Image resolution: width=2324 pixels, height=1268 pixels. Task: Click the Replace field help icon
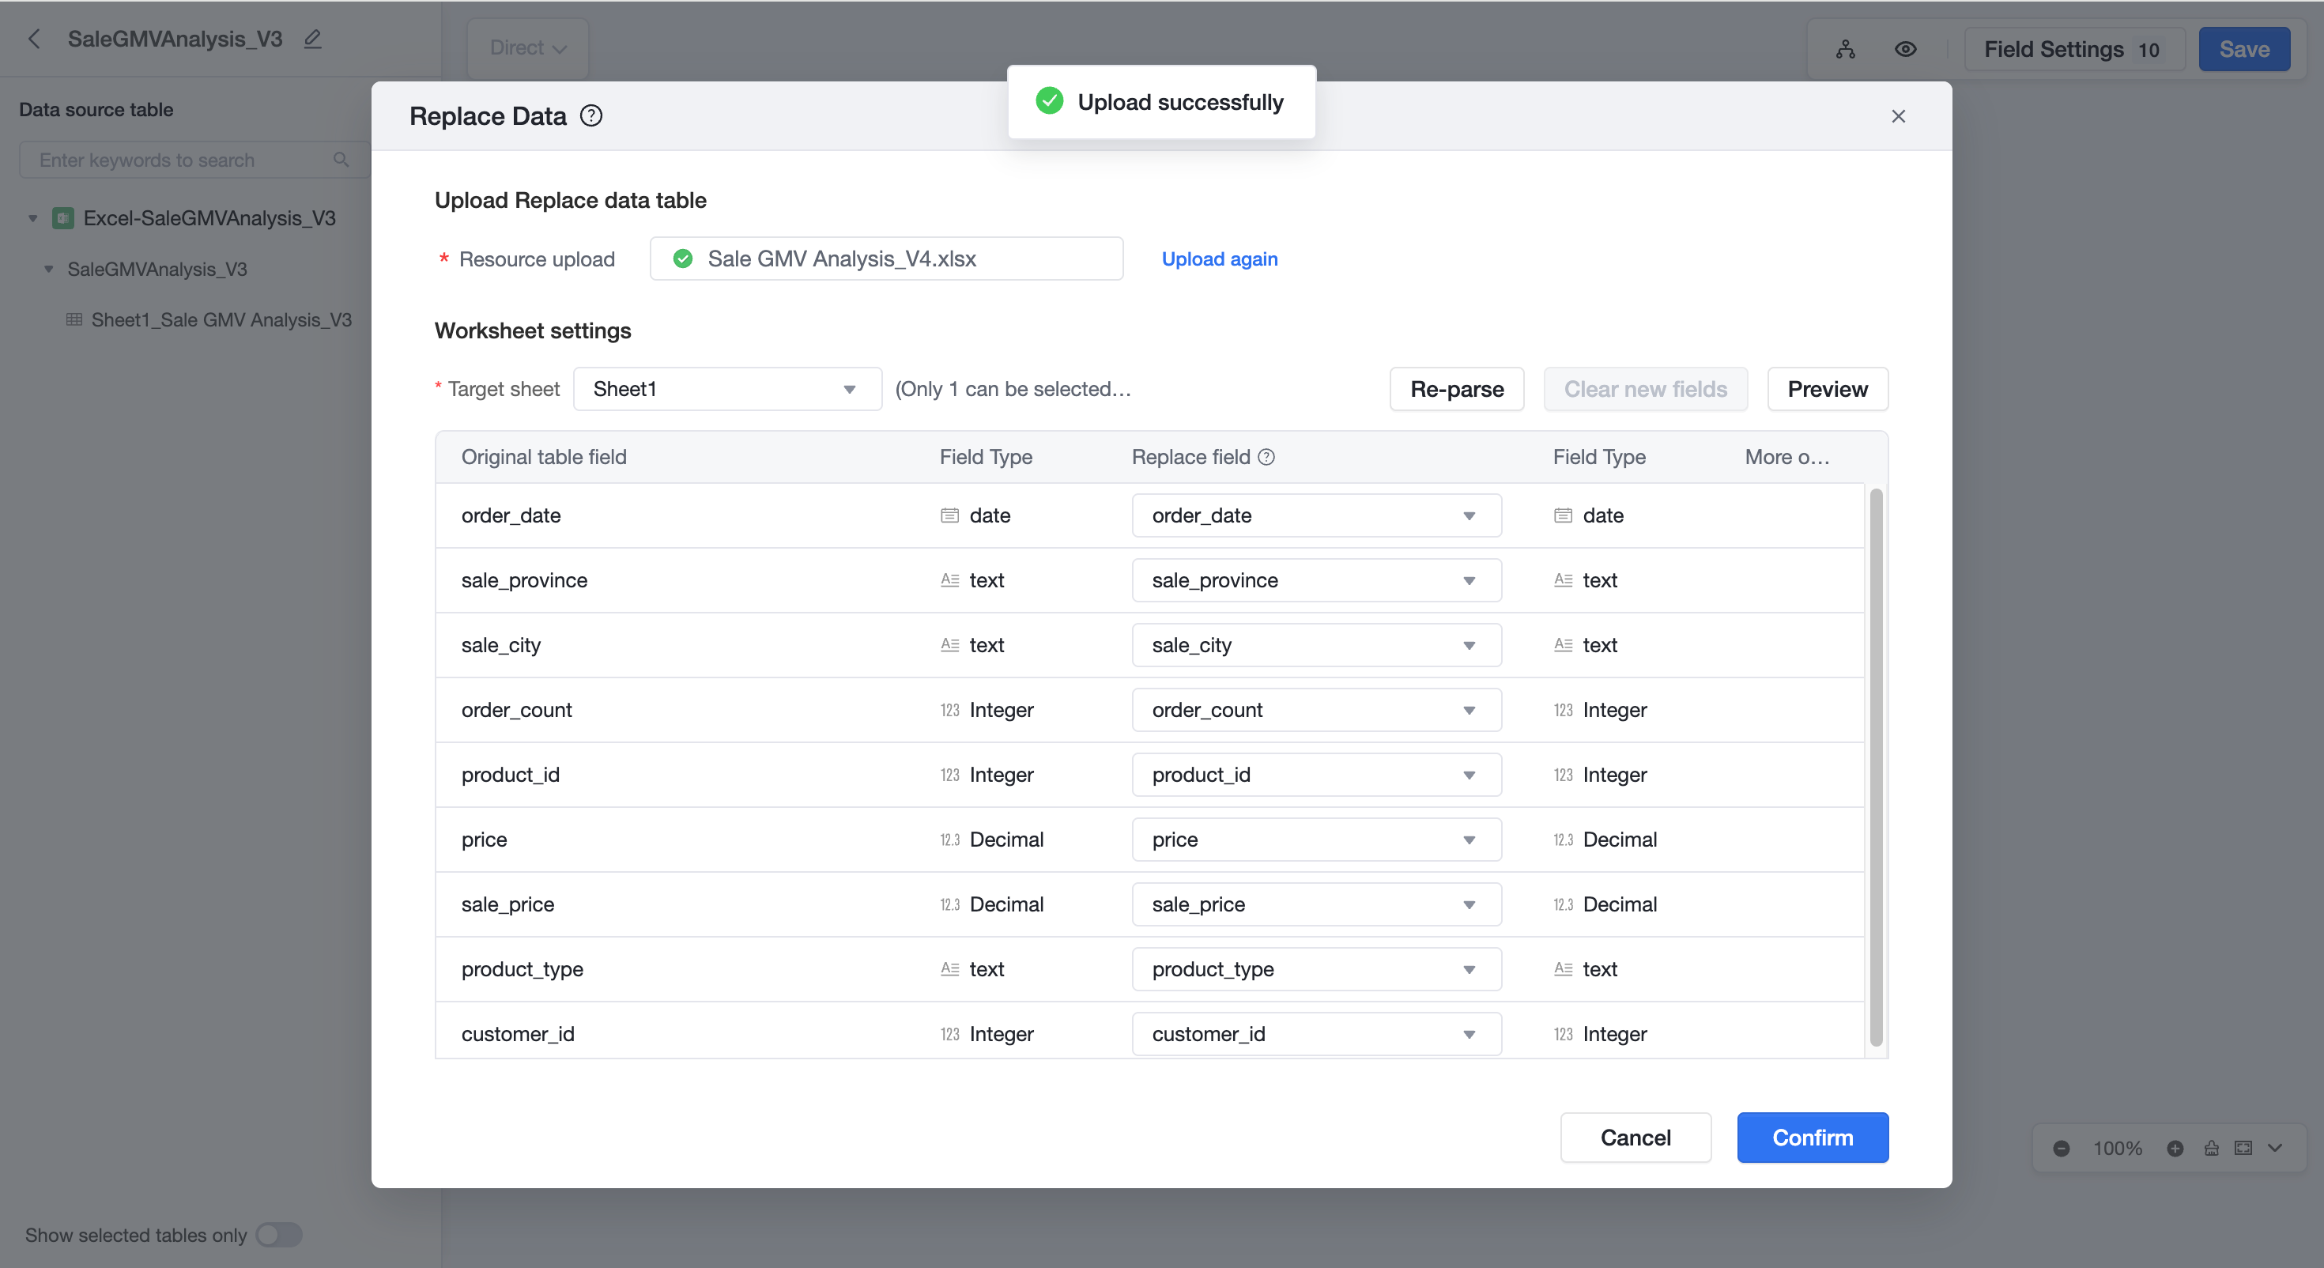coord(1266,457)
